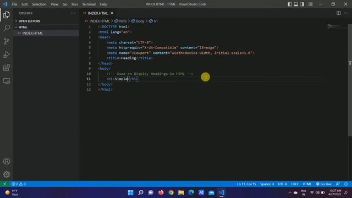This screenshot has width=352, height=198.
Task: Click the editor vertical scrollbar
Action: pyautogui.click(x=350, y=80)
